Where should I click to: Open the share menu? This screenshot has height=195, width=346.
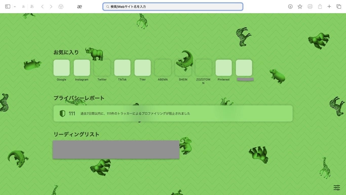[x=320, y=7]
